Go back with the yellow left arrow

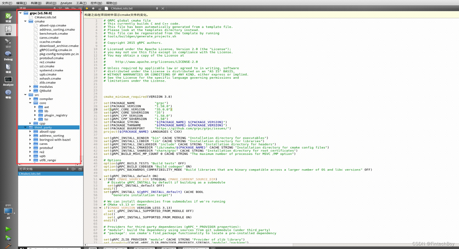coord(87,9)
